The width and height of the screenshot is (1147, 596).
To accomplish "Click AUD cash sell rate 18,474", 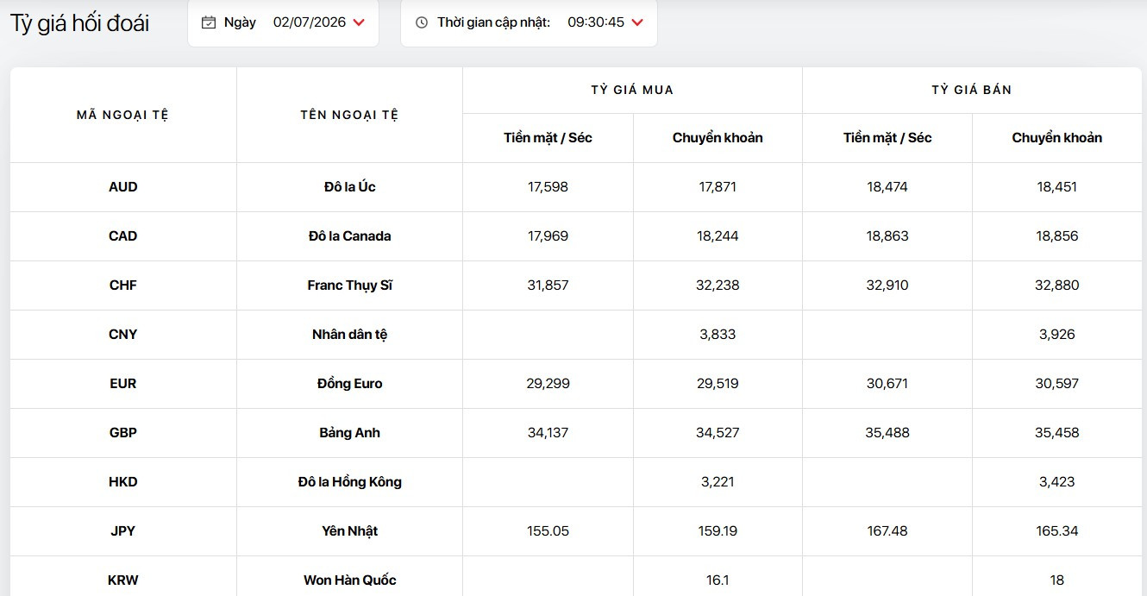I will click(887, 187).
